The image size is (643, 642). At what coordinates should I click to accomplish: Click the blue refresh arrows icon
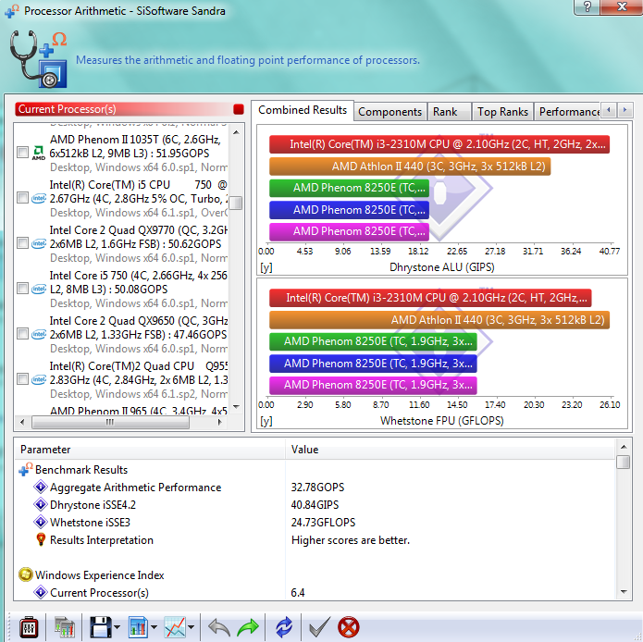(x=284, y=627)
